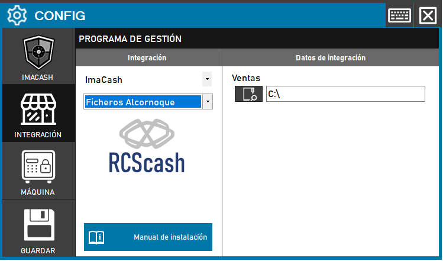Expand the ImaCash dropdown arrow
This screenshot has height=261, width=443.
[206, 79]
